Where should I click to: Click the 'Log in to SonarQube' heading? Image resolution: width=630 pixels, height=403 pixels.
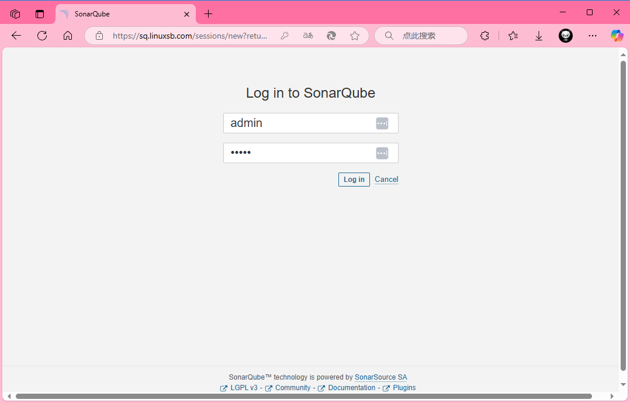click(310, 93)
